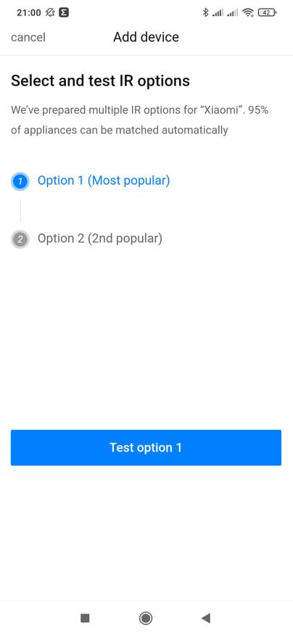Tap the battery level indicator

pyautogui.click(x=267, y=12)
